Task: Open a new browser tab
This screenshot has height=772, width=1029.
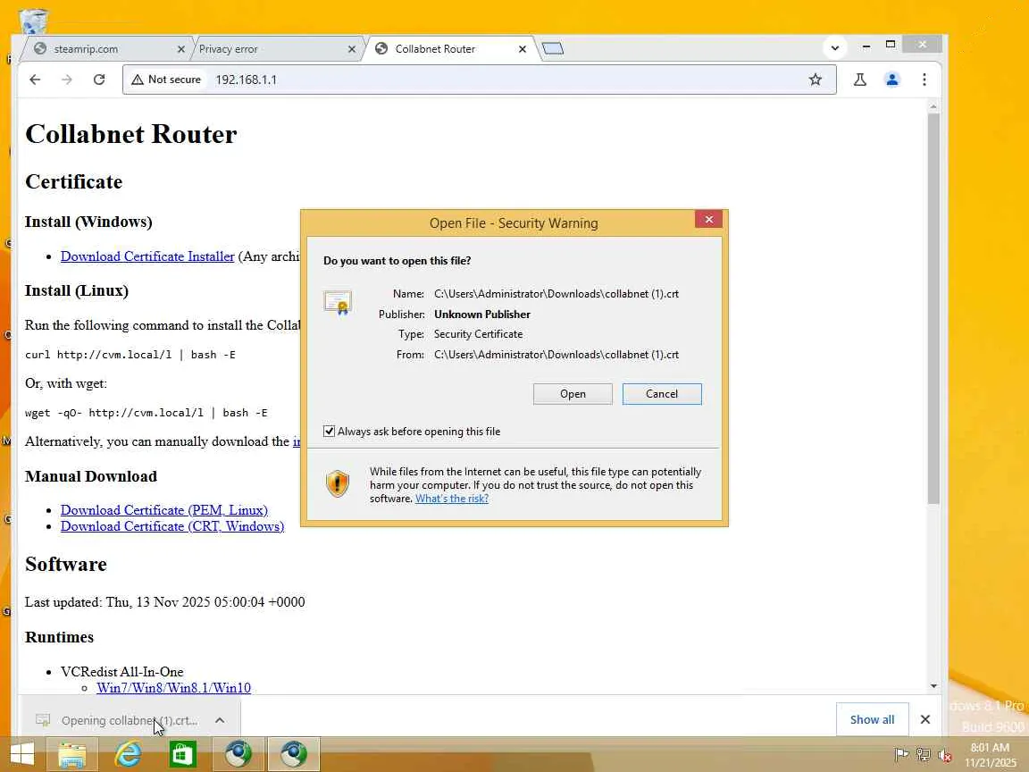Action: pyautogui.click(x=553, y=48)
